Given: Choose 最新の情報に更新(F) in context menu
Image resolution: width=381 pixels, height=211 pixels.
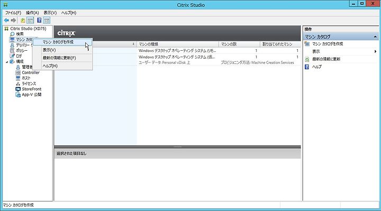Looking at the screenshot, I should click(62, 58).
